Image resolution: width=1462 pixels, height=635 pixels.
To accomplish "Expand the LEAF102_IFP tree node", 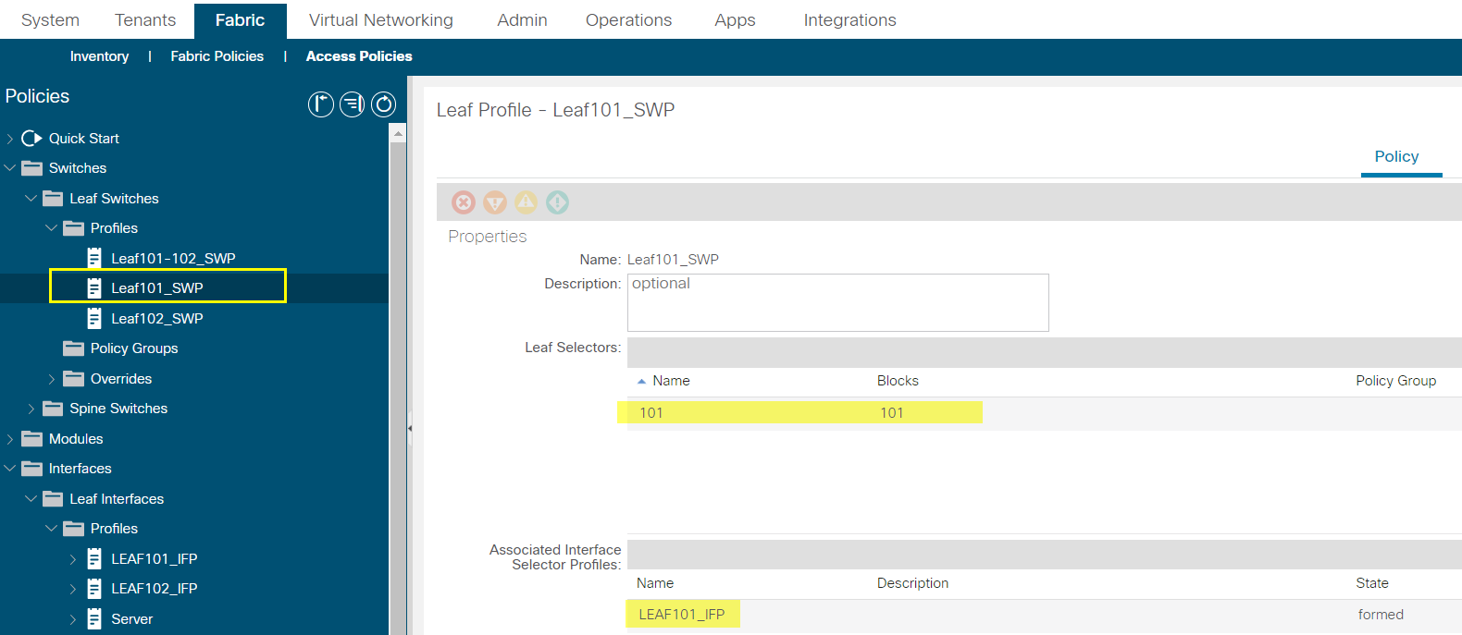I will pyautogui.click(x=72, y=589).
